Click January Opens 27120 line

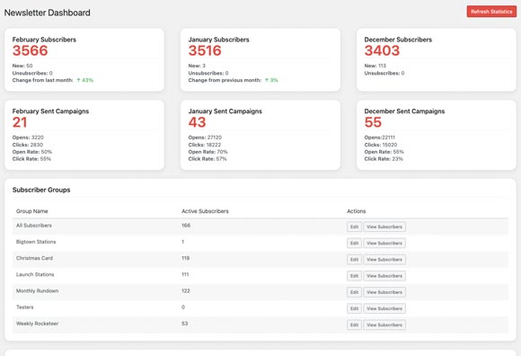click(x=205, y=138)
